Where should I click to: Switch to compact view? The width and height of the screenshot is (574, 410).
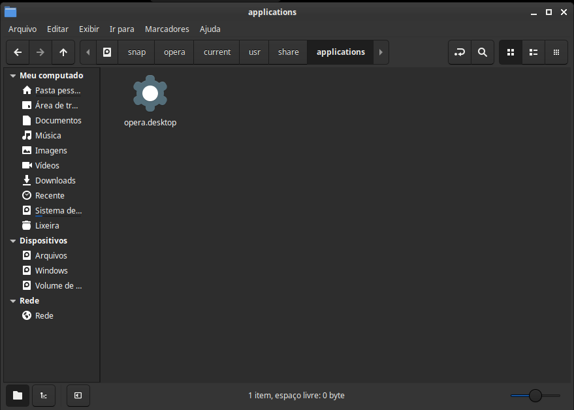pyautogui.click(x=556, y=52)
